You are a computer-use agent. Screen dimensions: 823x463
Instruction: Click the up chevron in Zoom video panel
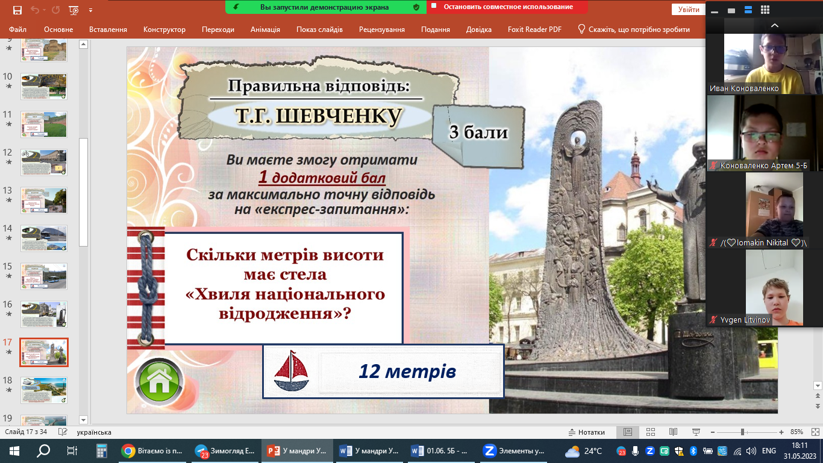coord(775,25)
